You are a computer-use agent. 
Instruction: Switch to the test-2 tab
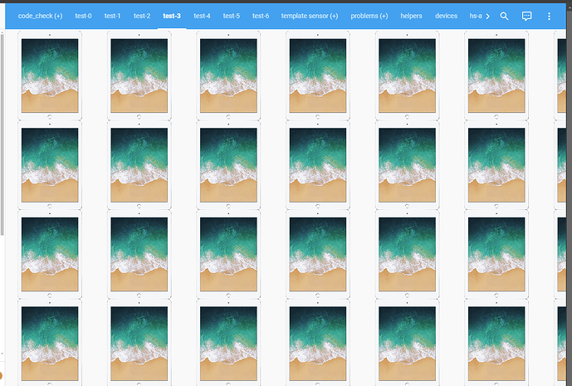tap(142, 16)
